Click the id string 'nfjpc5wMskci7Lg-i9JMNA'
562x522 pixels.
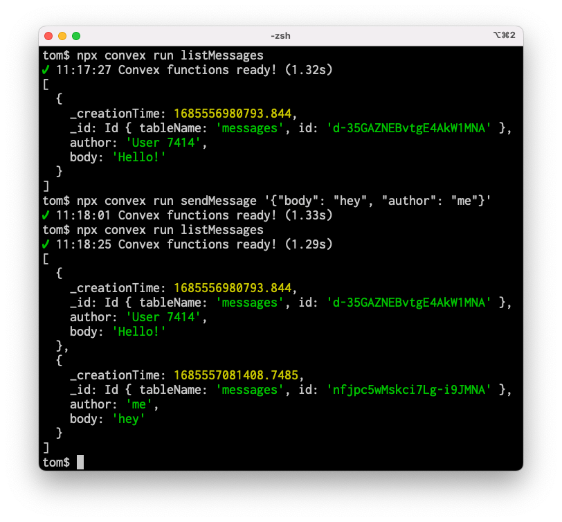(408, 390)
